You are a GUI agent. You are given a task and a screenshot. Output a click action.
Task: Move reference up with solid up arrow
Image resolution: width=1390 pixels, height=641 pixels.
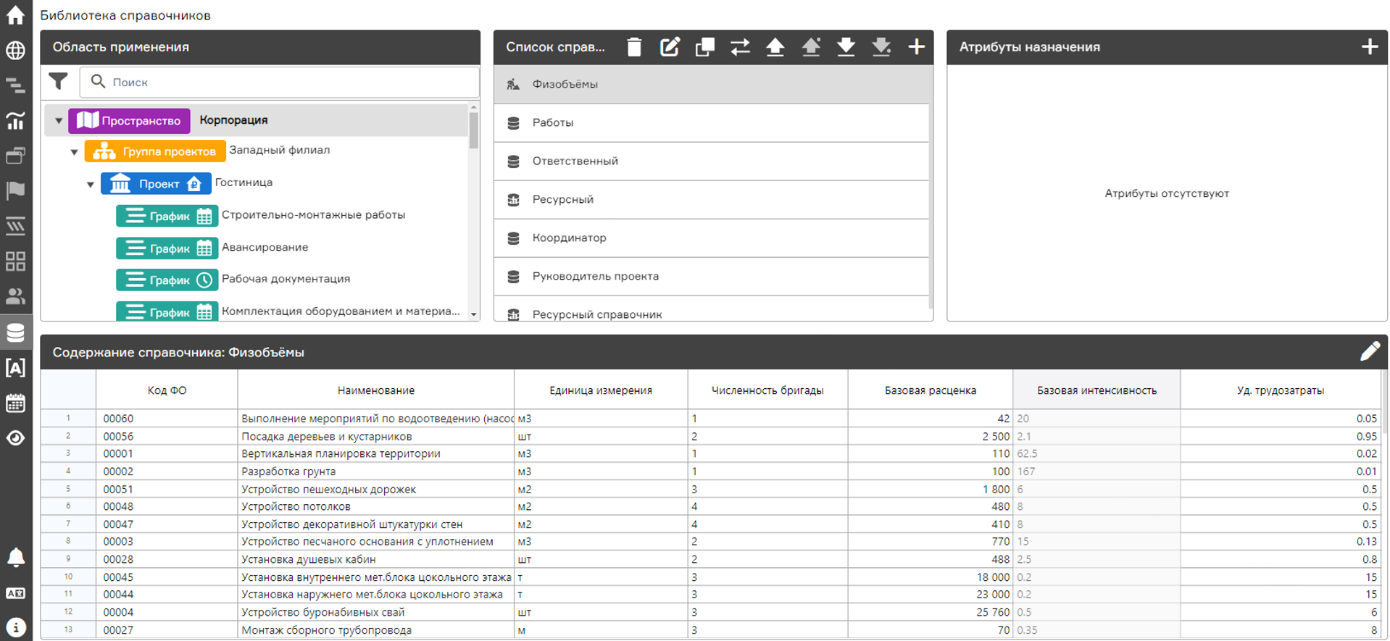(775, 47)
